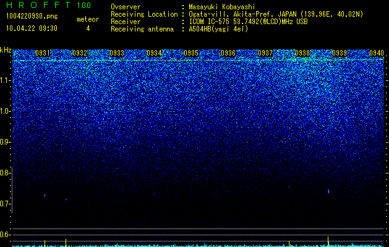Click the Receiving Location value text
This screenshot has height=247, width=389.
[276, 14]
